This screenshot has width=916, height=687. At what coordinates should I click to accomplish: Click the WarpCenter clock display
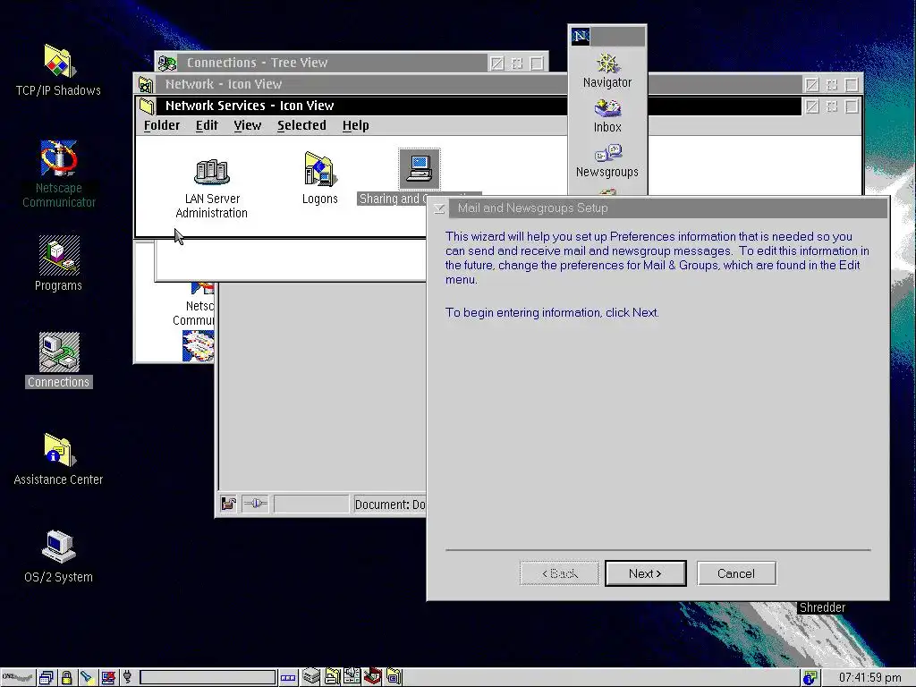[869, 678]
